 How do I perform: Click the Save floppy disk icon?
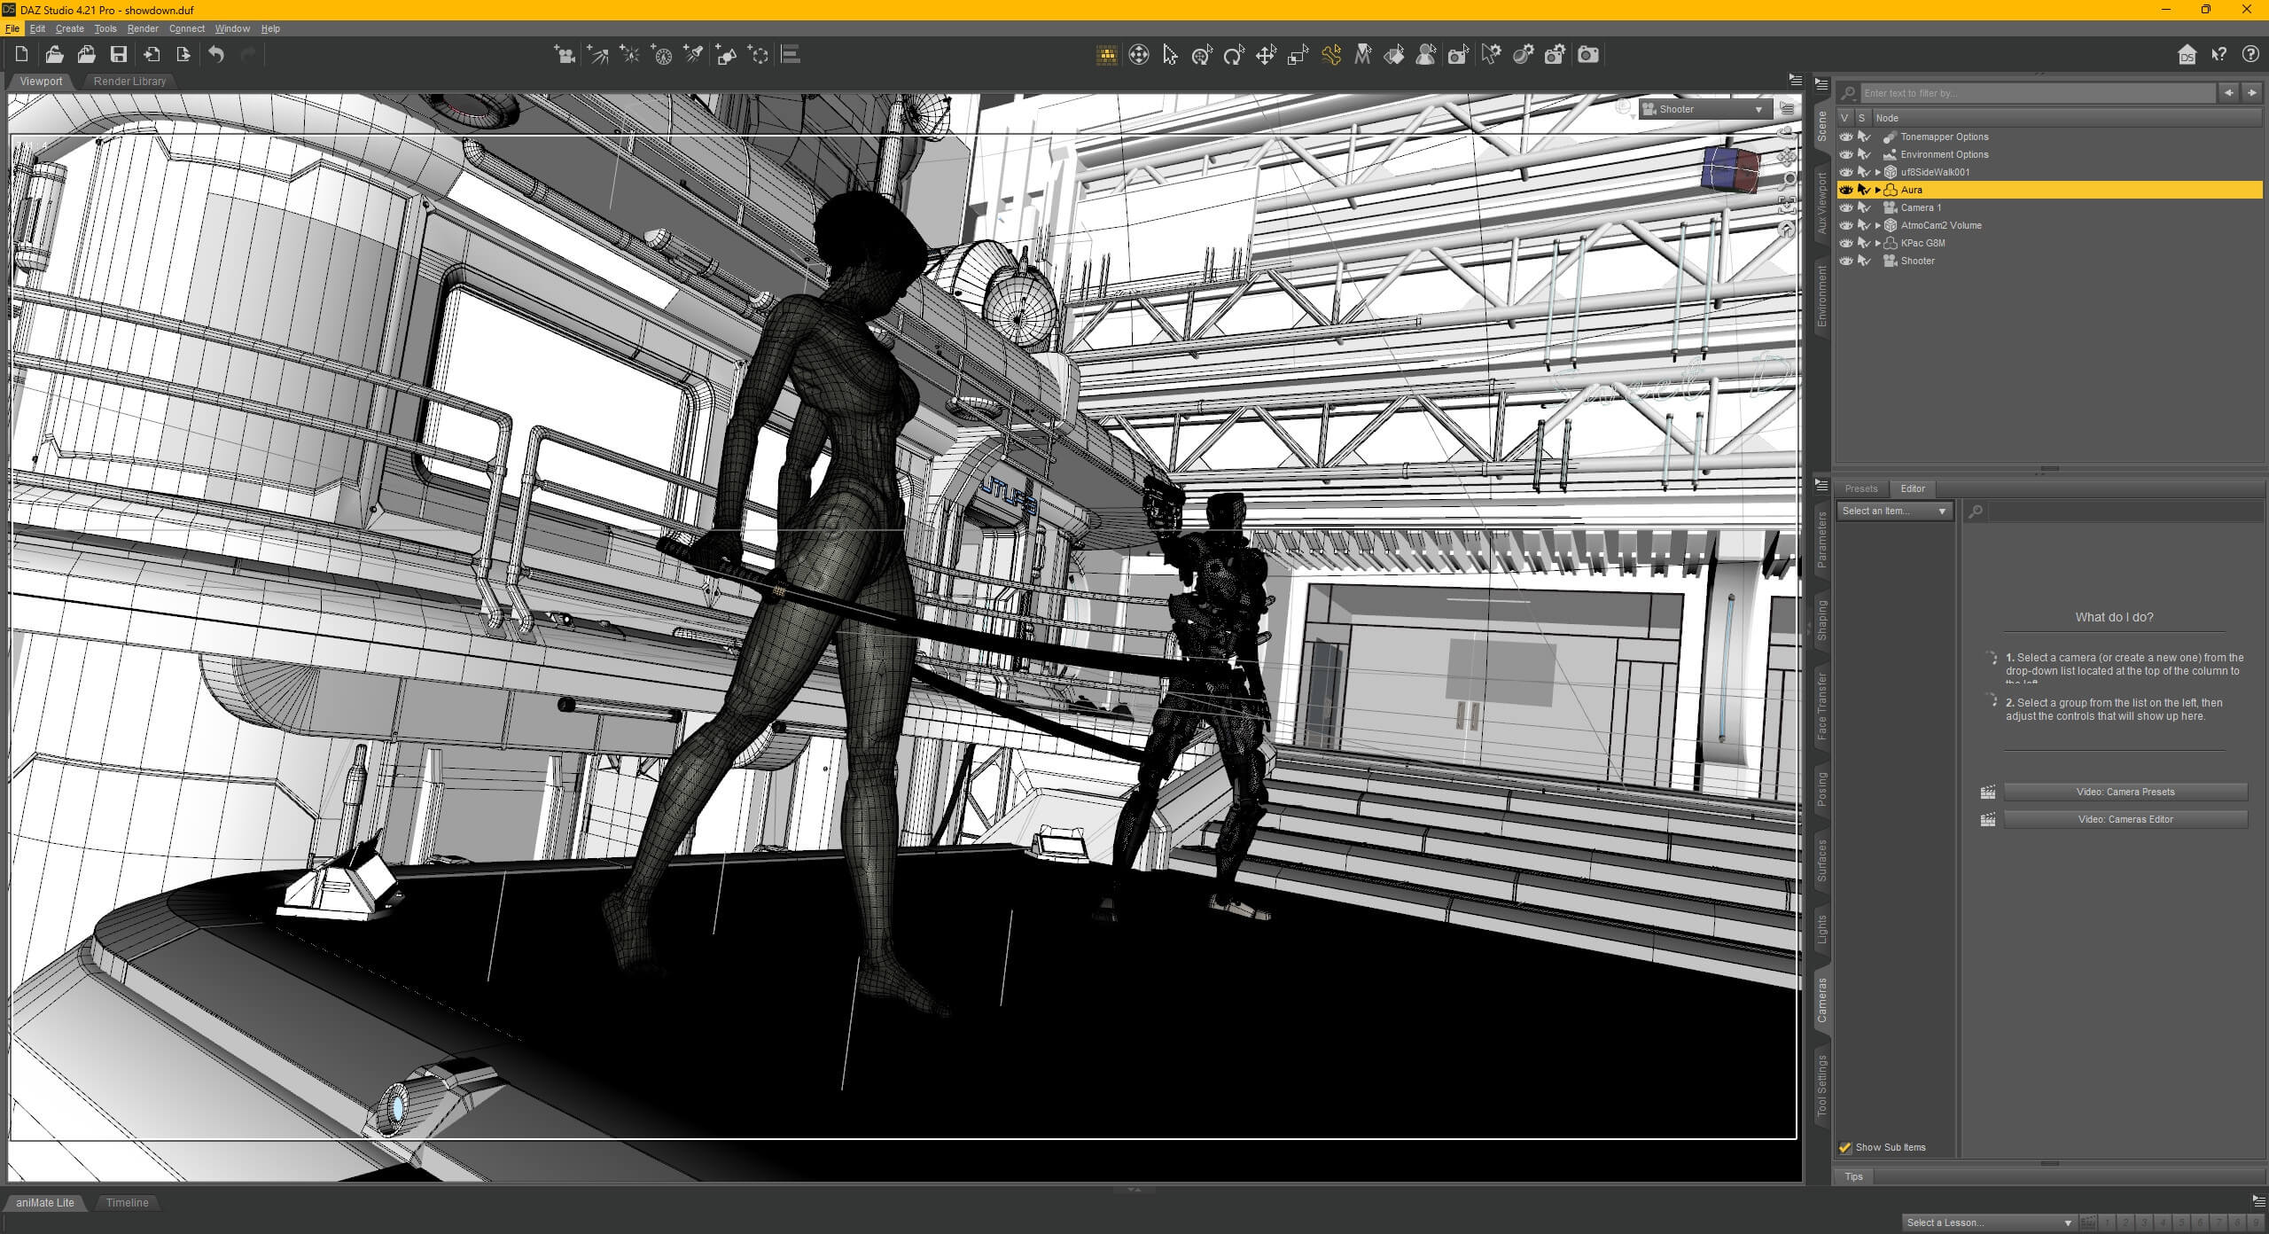[119, 55]
